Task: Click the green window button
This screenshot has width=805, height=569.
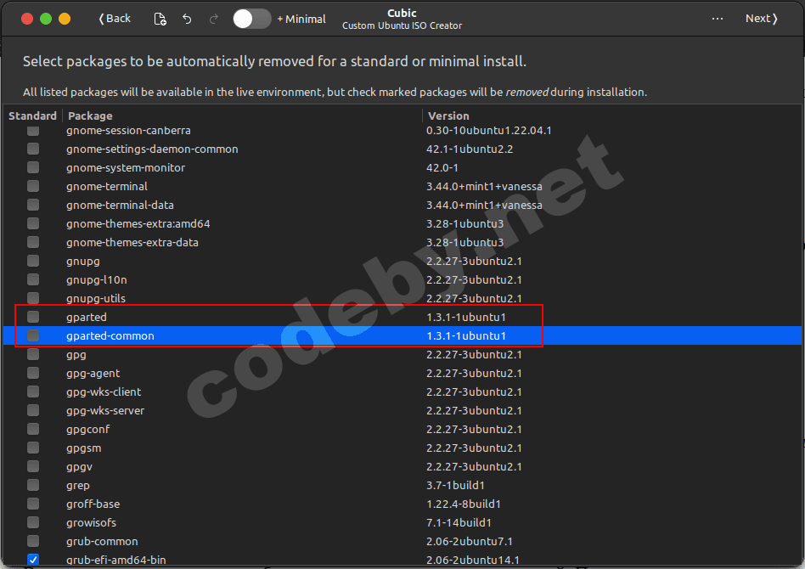Action: pos(46,19)
